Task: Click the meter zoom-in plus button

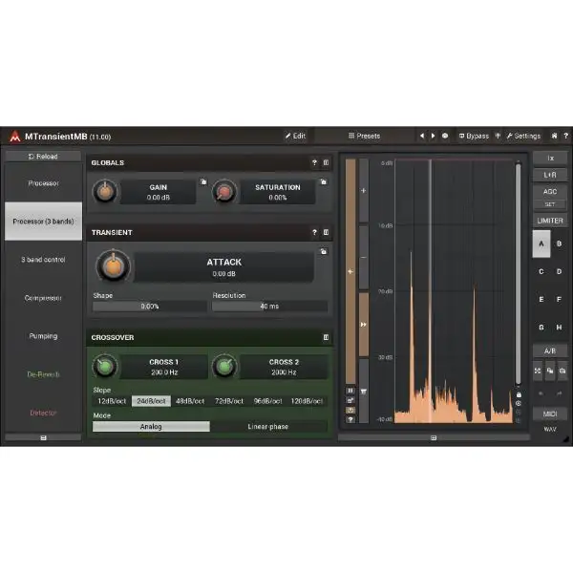Action: pyautogui.click(x=363, y=190)
